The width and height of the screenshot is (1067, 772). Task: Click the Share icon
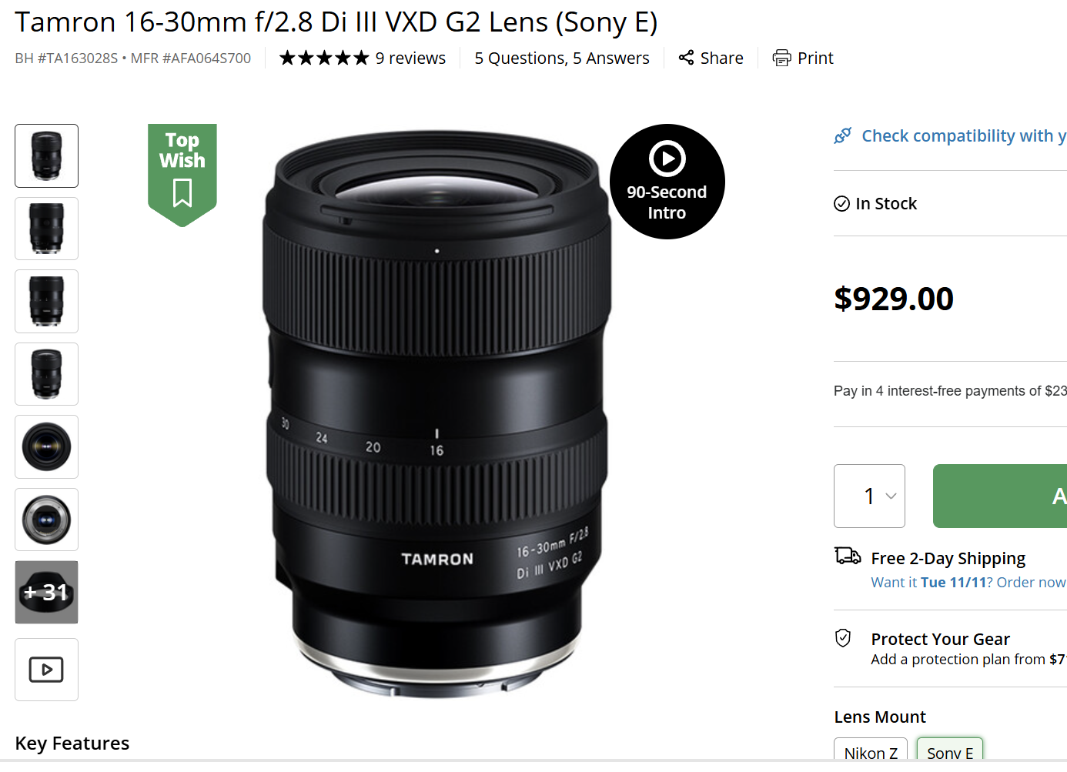click(x=686, y=58)
